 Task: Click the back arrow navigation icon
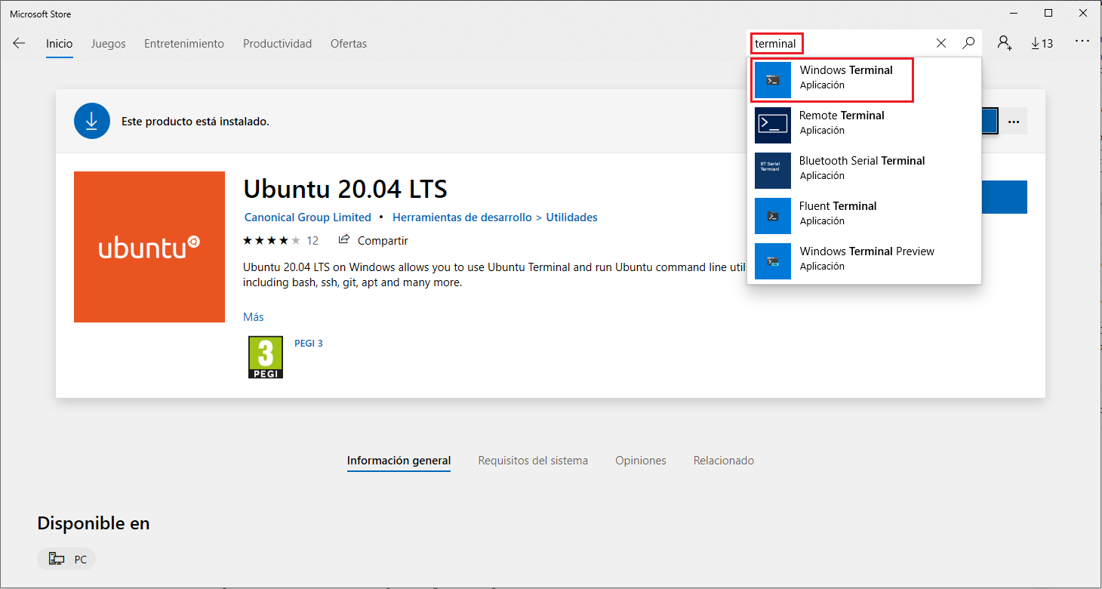pyautogui.click(x=19, y=44)
